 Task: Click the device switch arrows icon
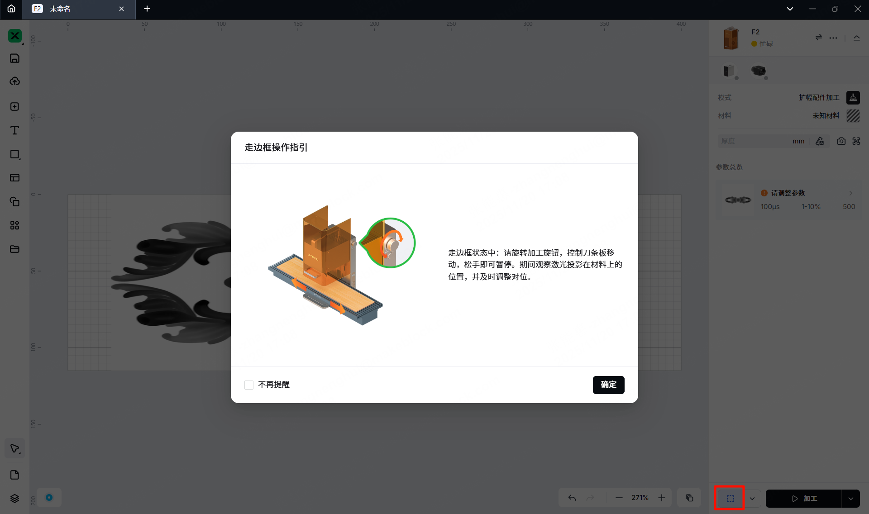(818, 38)
